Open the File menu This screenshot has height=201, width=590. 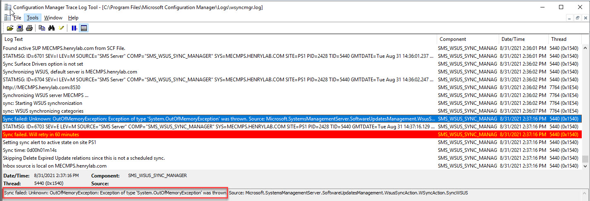[x=17, y=18]
